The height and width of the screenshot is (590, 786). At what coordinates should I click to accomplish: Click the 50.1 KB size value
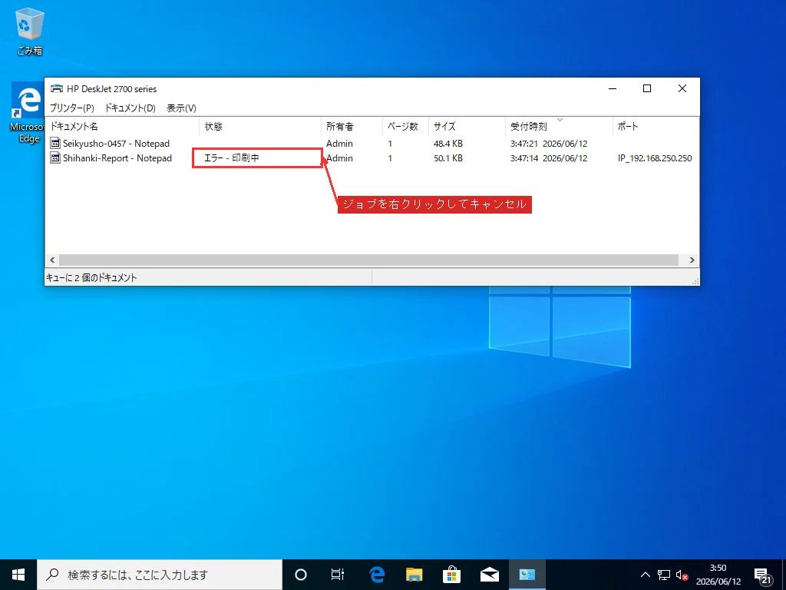tap(448, 158)
